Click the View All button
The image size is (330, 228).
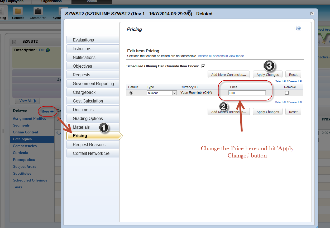click(x=27, y=101)
